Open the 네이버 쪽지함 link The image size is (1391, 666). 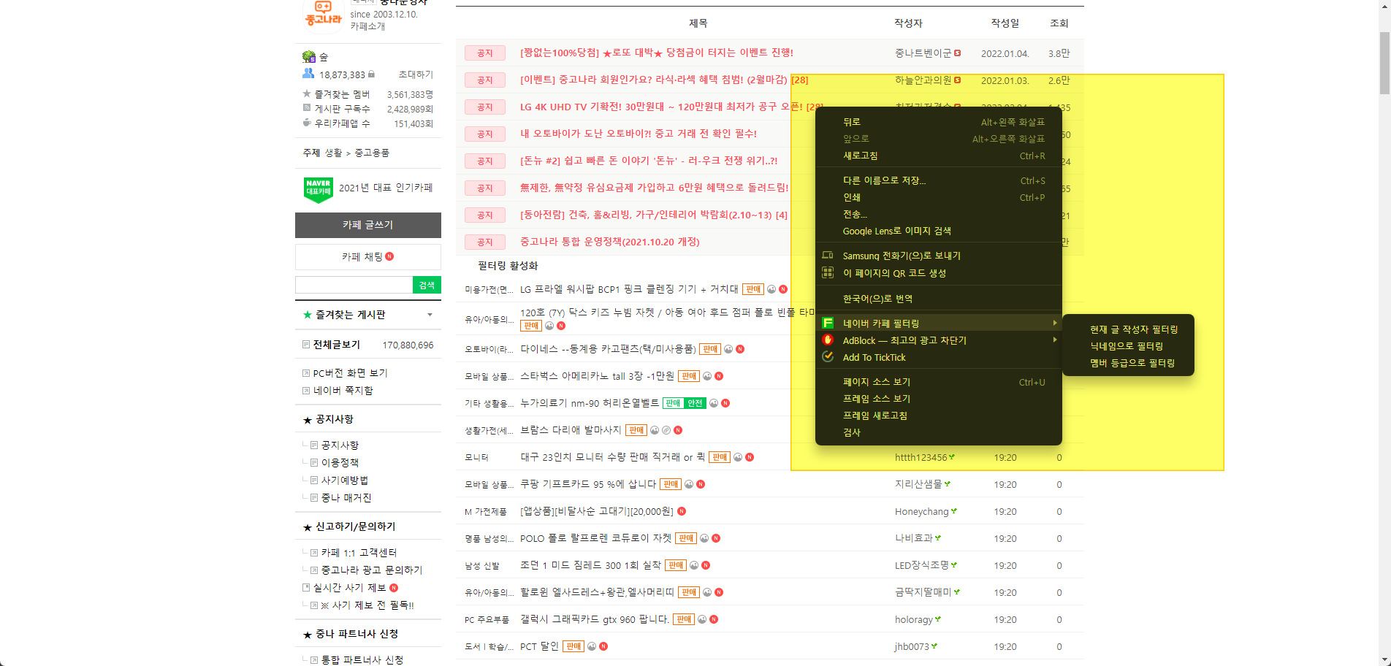[x=343, y=391]
